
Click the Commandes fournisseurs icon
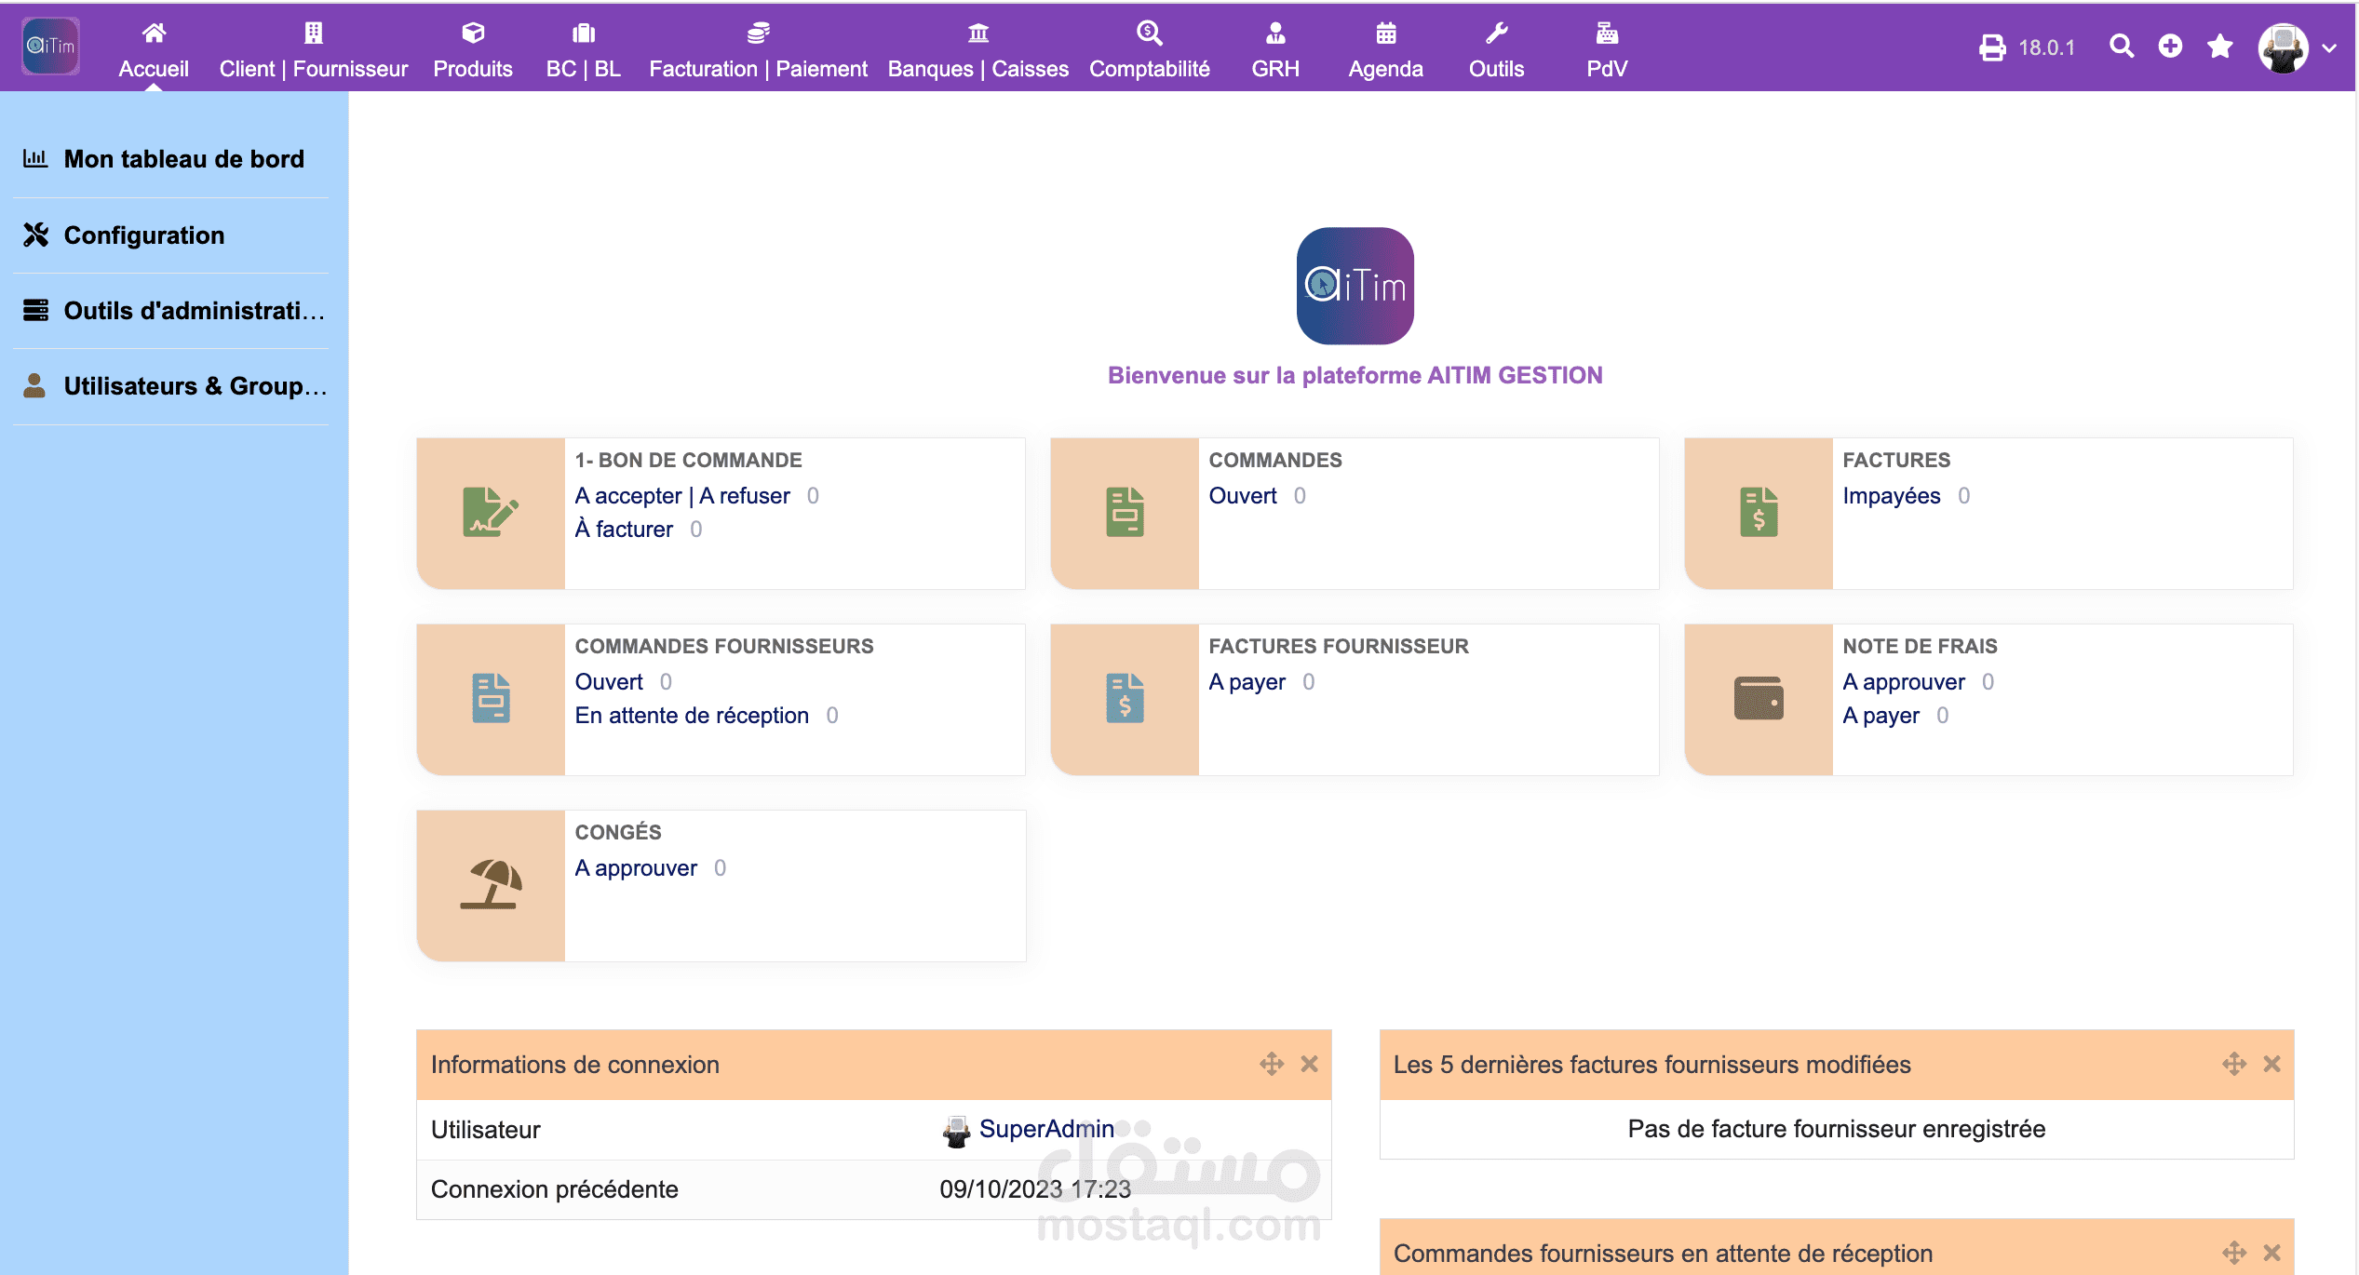pyautogui.click(x=491, y=698)
